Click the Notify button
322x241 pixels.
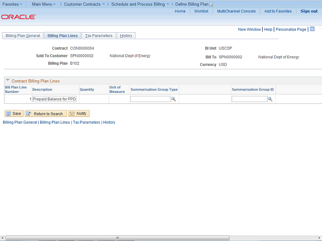(79, 113)
